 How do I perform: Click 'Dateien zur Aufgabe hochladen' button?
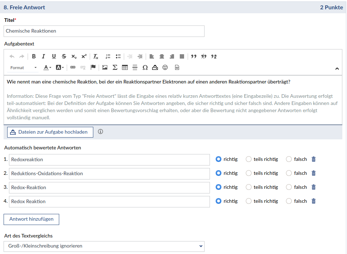pyautogui.click(x=50, y=132)
